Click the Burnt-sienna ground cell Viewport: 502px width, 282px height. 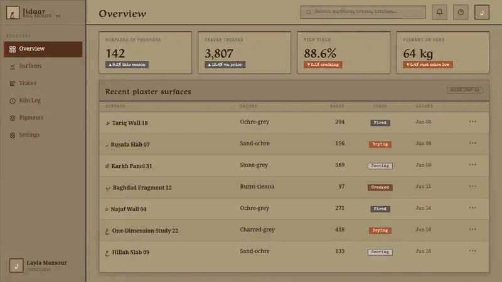257,186
